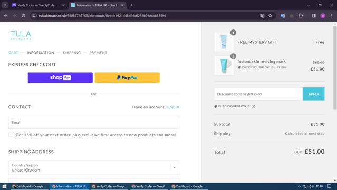The height and width of the screenshot is (190, 337).
Task: Open the extensions puzzle icon
Action: point(301,16)
